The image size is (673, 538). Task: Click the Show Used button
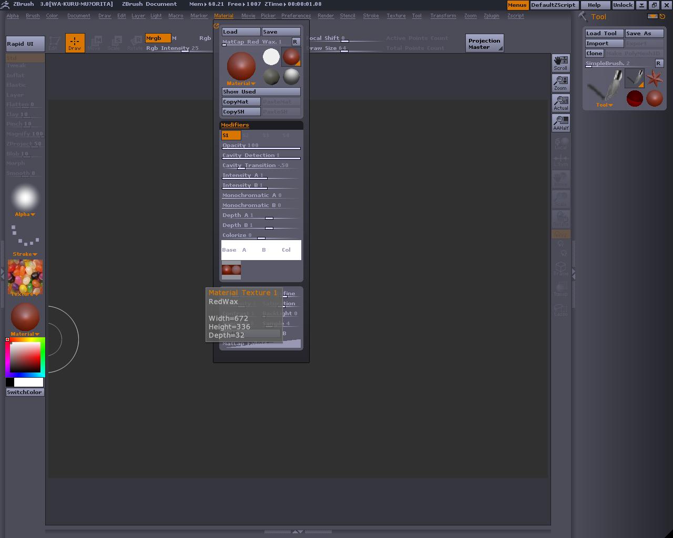click(261, 91)
